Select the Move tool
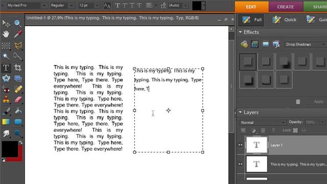This screenshot has width=327, height=184. [x=6, y=24]
